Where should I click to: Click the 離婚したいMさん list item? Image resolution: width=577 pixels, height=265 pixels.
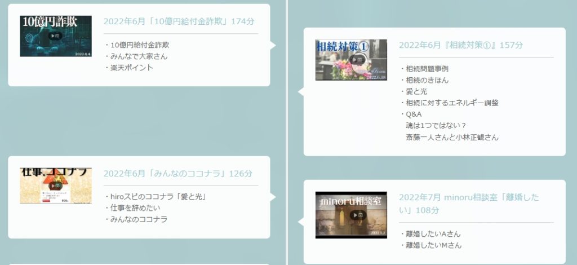(433, 245)
